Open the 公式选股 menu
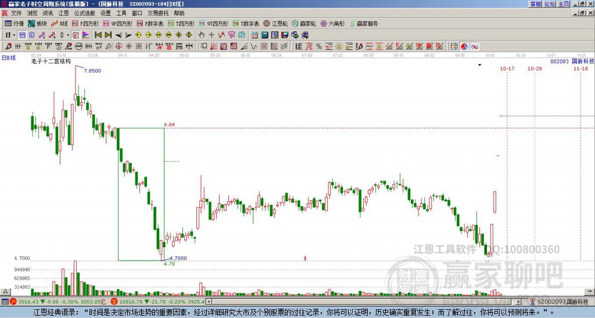This screenshot has width=595, height=318. coord(84,13)
